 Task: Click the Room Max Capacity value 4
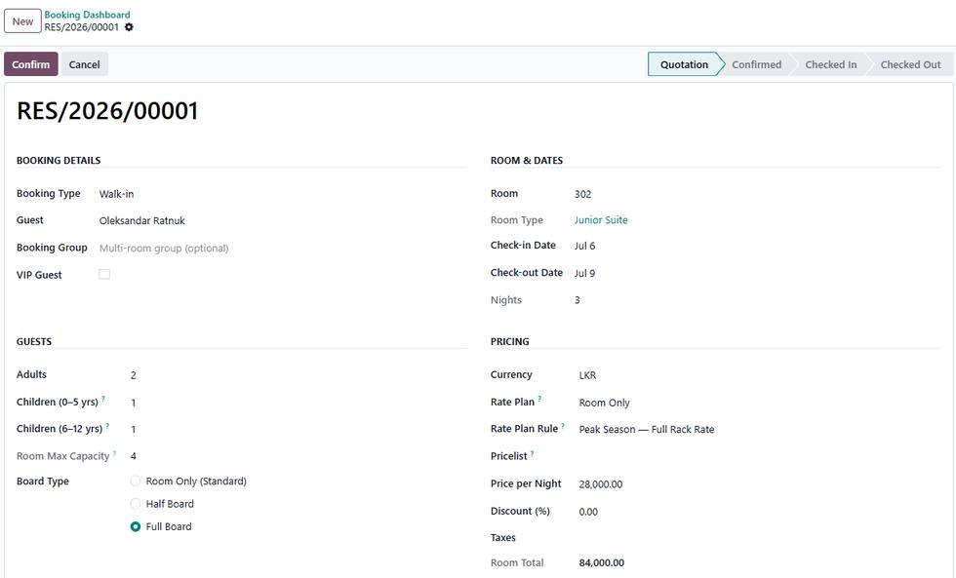133,456
